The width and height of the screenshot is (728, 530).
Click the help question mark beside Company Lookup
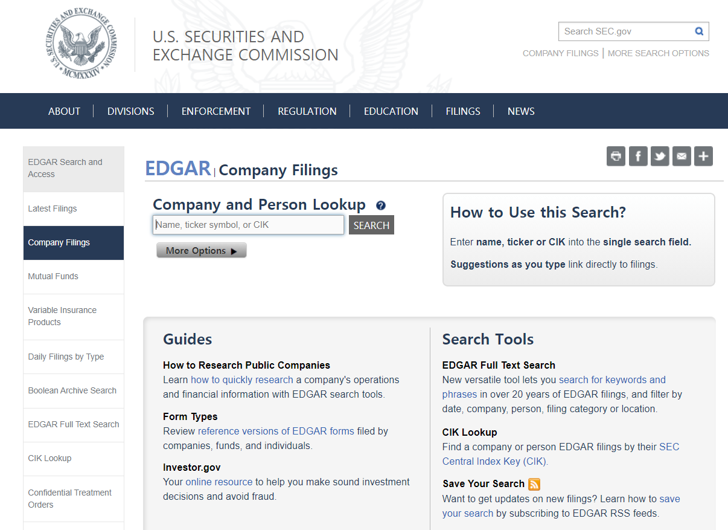[380, 205]
